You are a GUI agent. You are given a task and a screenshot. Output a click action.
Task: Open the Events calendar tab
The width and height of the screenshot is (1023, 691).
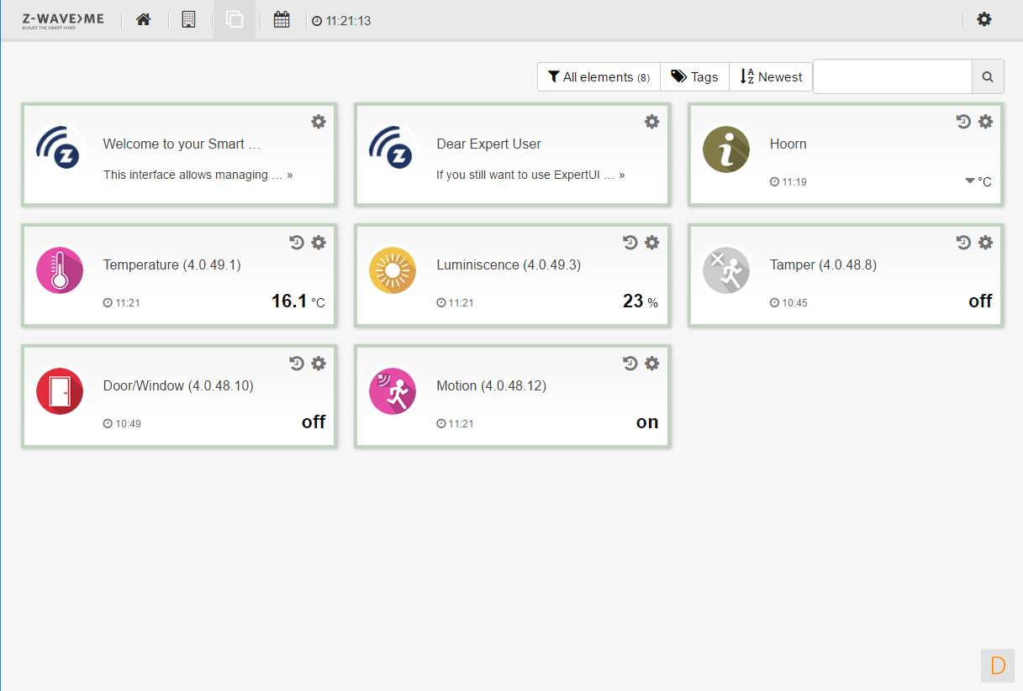282,19
